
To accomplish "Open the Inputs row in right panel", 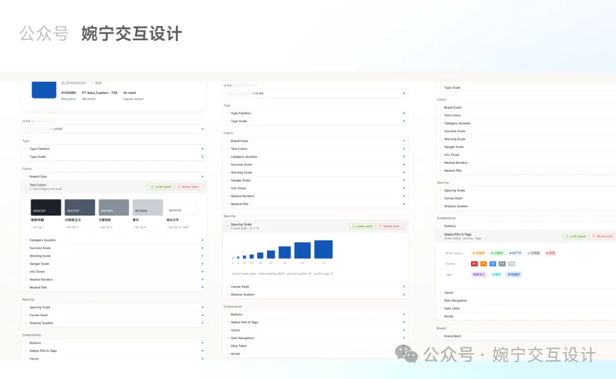I will (526, 293).
